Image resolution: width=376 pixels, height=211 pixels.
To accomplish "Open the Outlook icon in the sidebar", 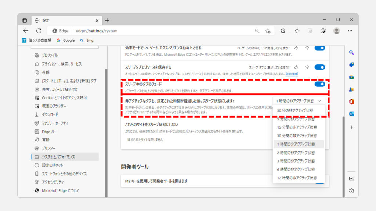I will (351, 114).
